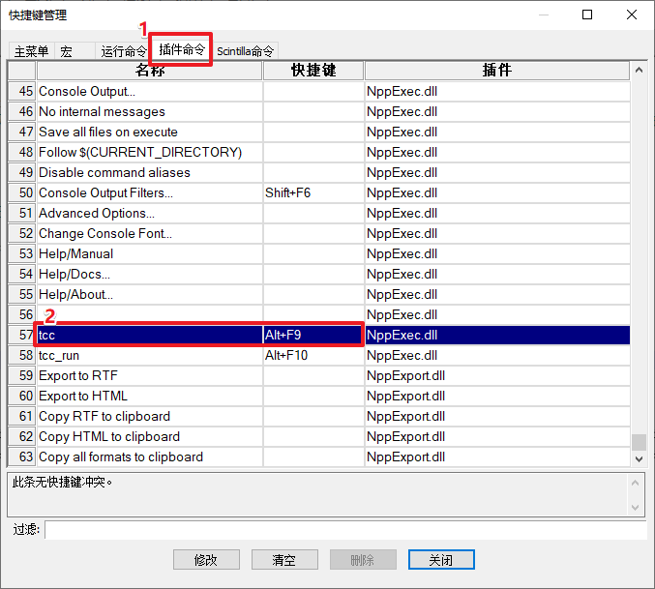Image resolution: width=655 pixels, height=589 pixels.
Task: Select the Help/Docs... row
Action: (x=319, y=275)
